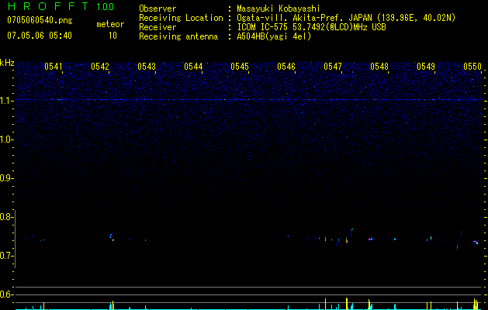This screenshot has width=488, height=310.
Task: Click the meteor echo just before 0548
Action: [370, 239]
